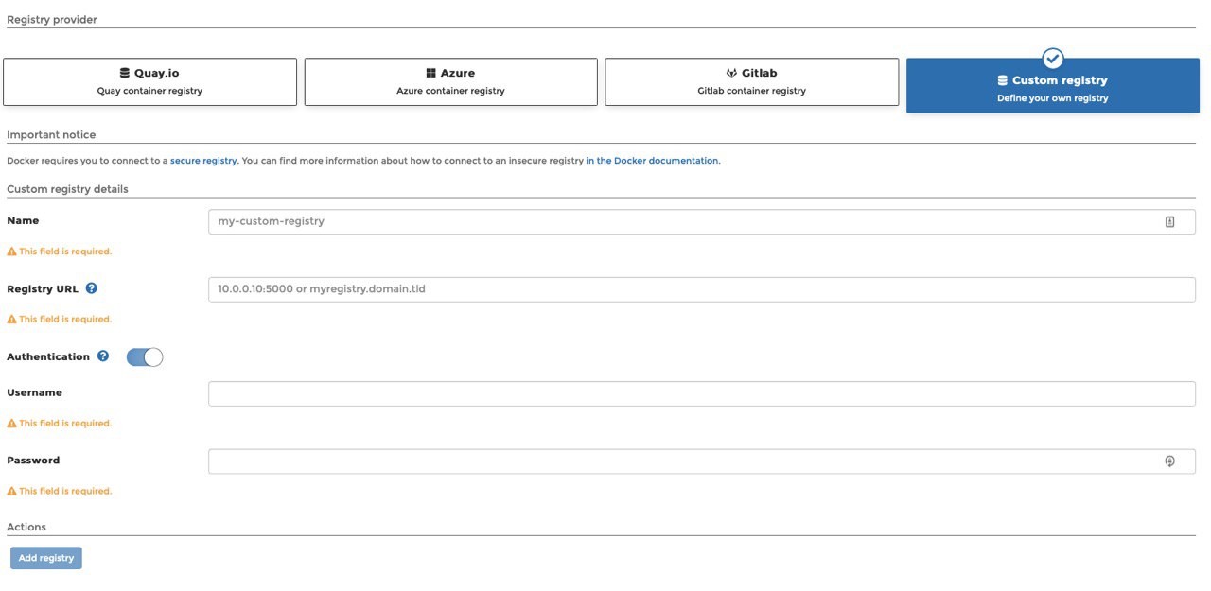Click the autofill icon in Name field

(x=1170, y=221)
